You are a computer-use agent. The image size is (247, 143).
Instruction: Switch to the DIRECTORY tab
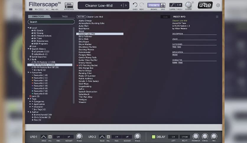(38, 16)
